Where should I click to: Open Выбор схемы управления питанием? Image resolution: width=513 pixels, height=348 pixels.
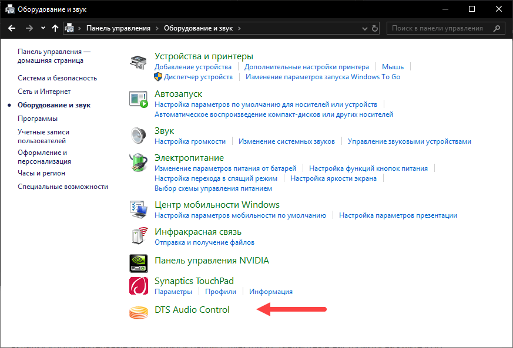click(x=213, y=188)
